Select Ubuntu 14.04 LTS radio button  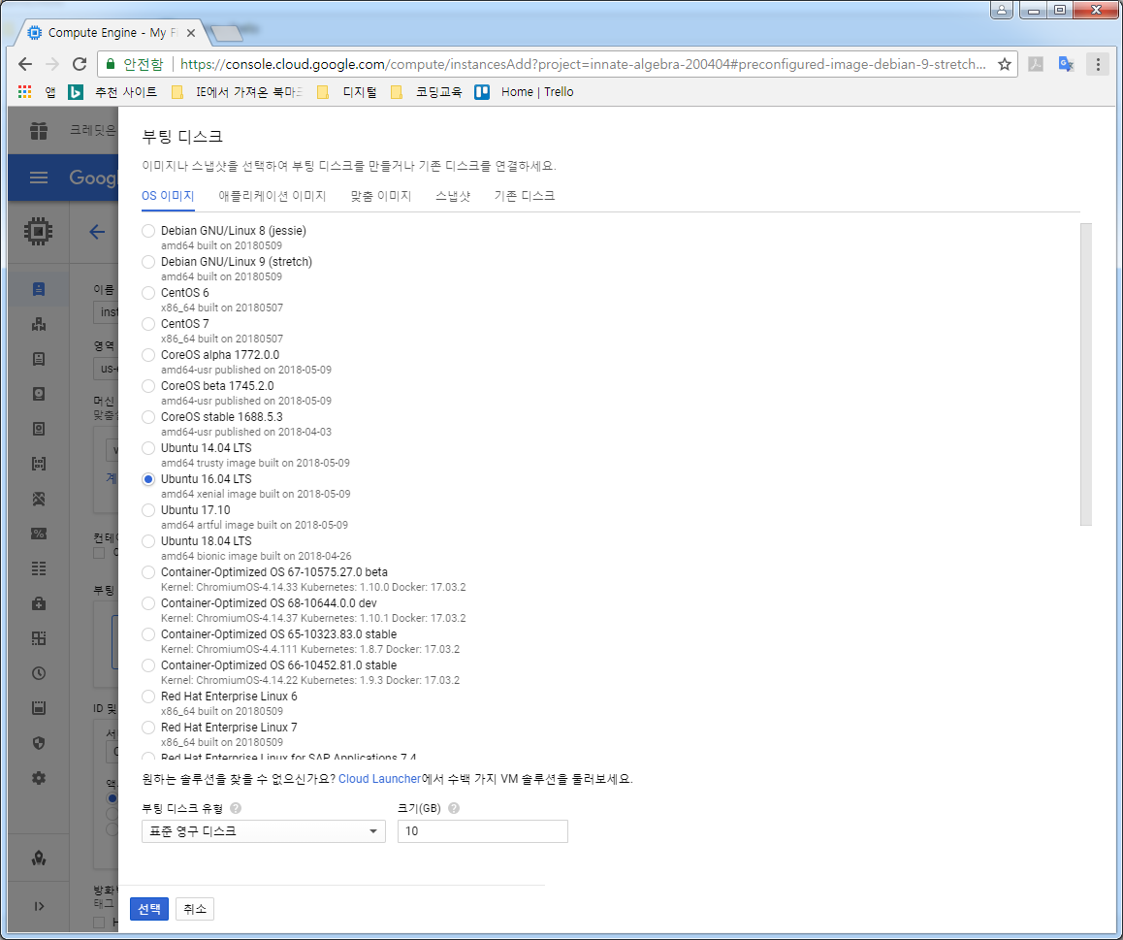coord(148,448)
